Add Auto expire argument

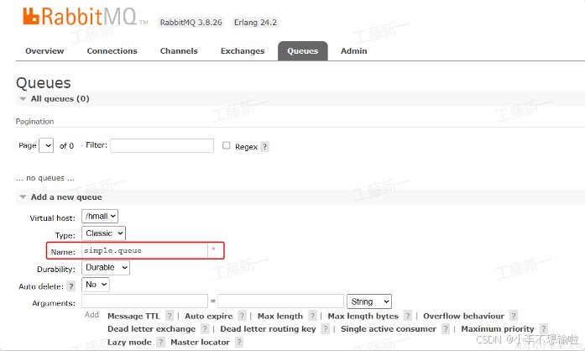tap(208, 317)
